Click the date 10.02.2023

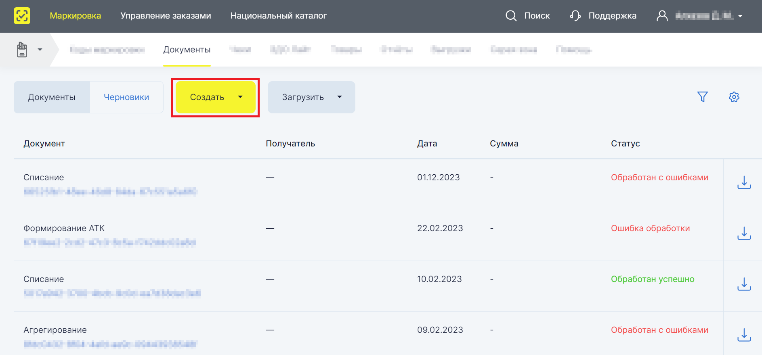[x=439, y=279]
